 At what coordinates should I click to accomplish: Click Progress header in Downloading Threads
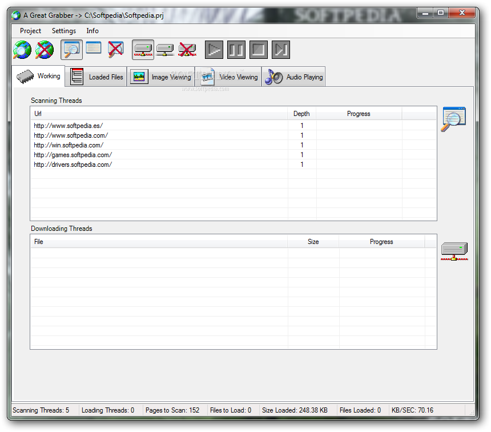[x=382, y=241]
